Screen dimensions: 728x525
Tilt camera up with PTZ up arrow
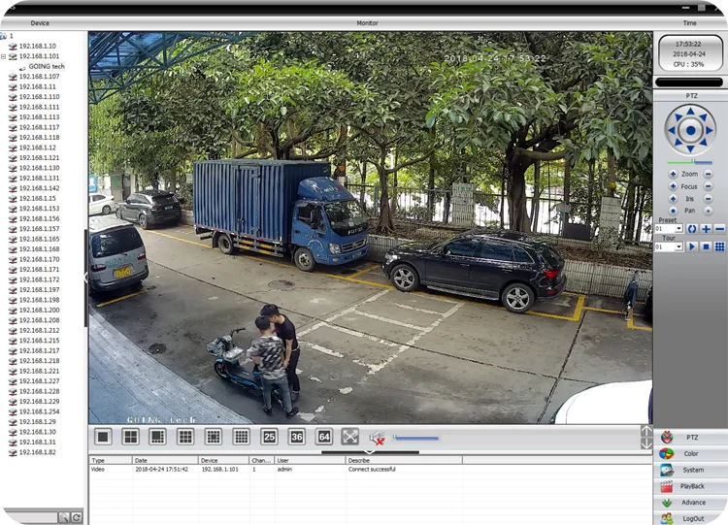click(690, 112)
